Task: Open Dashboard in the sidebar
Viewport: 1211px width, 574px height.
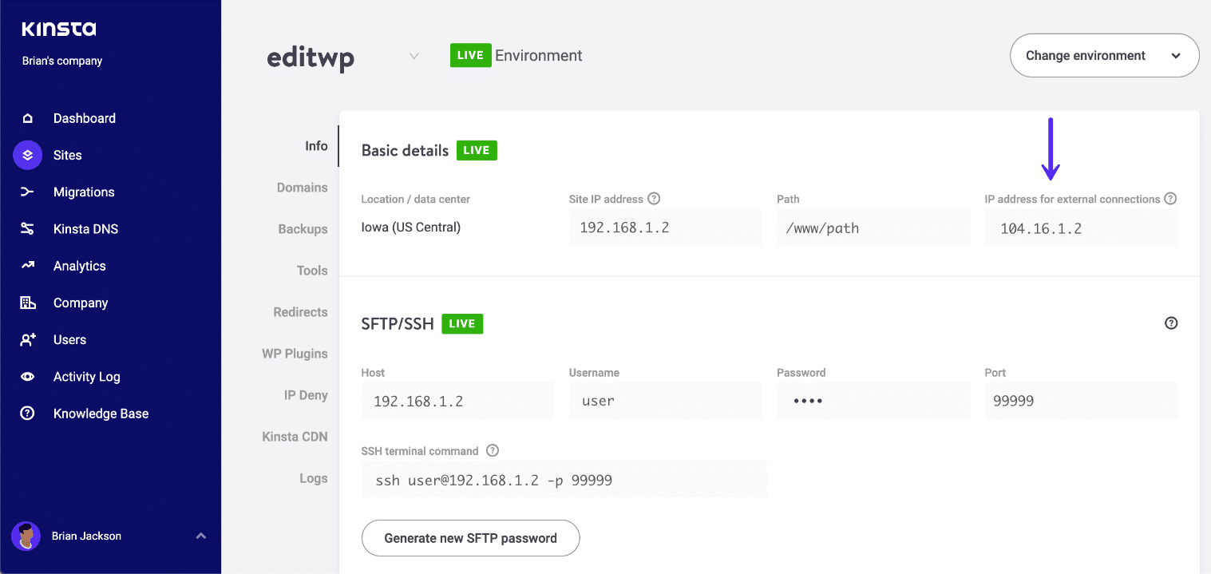Action: [x=85, y=118]
